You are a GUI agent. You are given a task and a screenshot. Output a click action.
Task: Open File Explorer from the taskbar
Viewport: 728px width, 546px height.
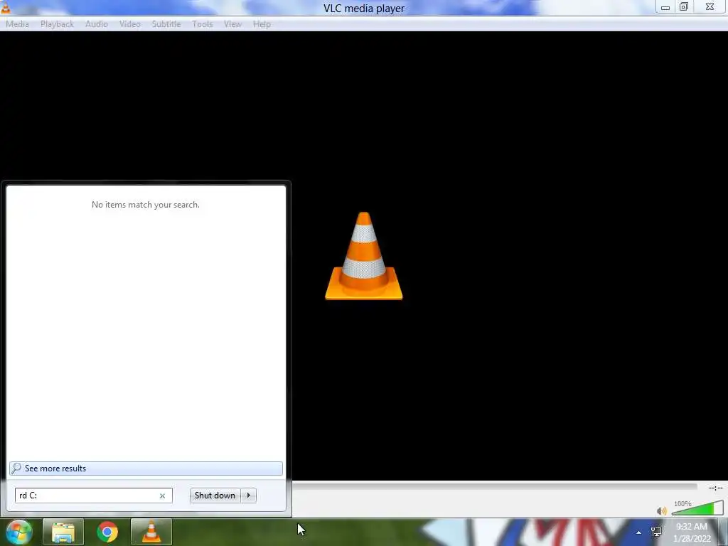click(x=63, y=532)
